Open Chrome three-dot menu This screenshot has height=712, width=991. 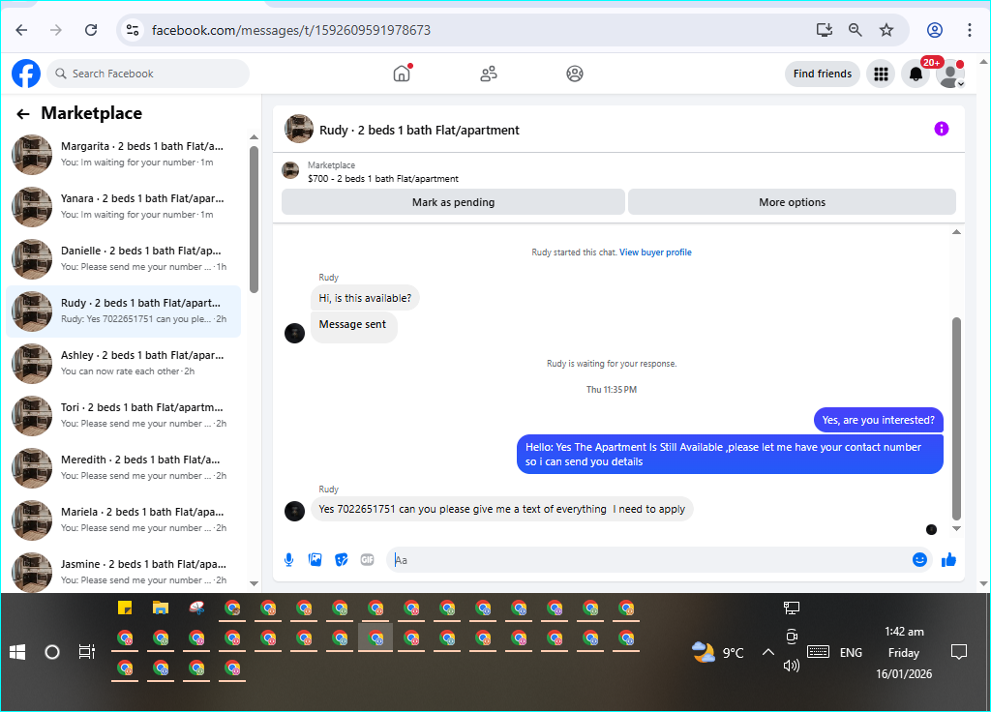969,30
